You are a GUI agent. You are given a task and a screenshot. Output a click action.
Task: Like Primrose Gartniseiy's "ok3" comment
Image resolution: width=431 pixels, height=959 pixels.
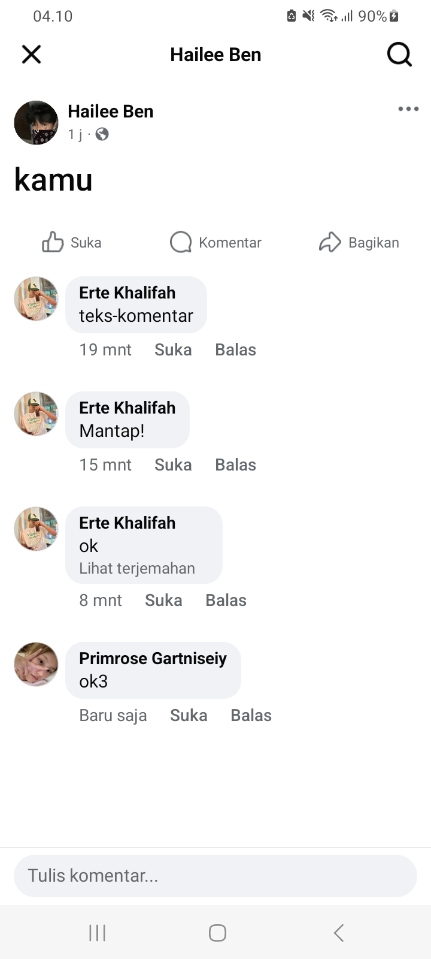click(x=189, y=716)
